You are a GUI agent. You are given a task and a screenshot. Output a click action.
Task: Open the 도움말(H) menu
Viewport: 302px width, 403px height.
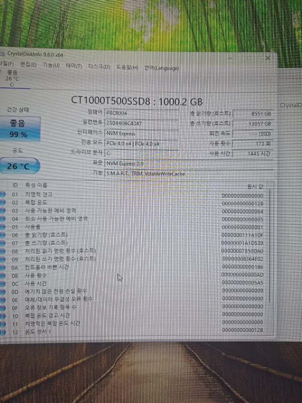(127, 68)
